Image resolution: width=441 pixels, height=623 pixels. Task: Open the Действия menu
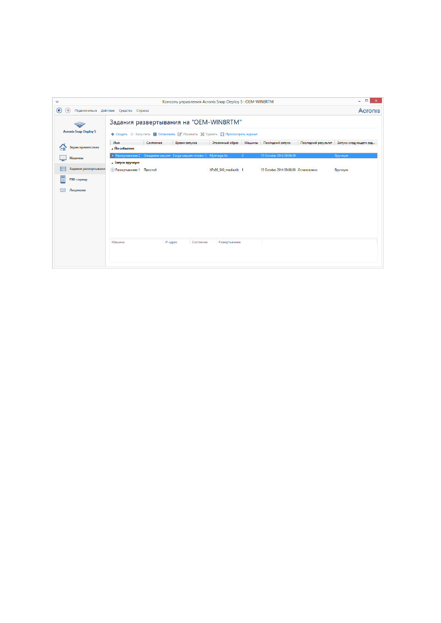(x=108, y=111)
